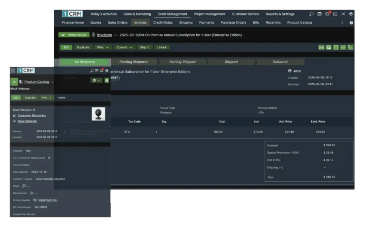Click the Model lookup icon
The height and width of the screenshot is (227, 365).
pyautogui.click(x=24, y=186)
